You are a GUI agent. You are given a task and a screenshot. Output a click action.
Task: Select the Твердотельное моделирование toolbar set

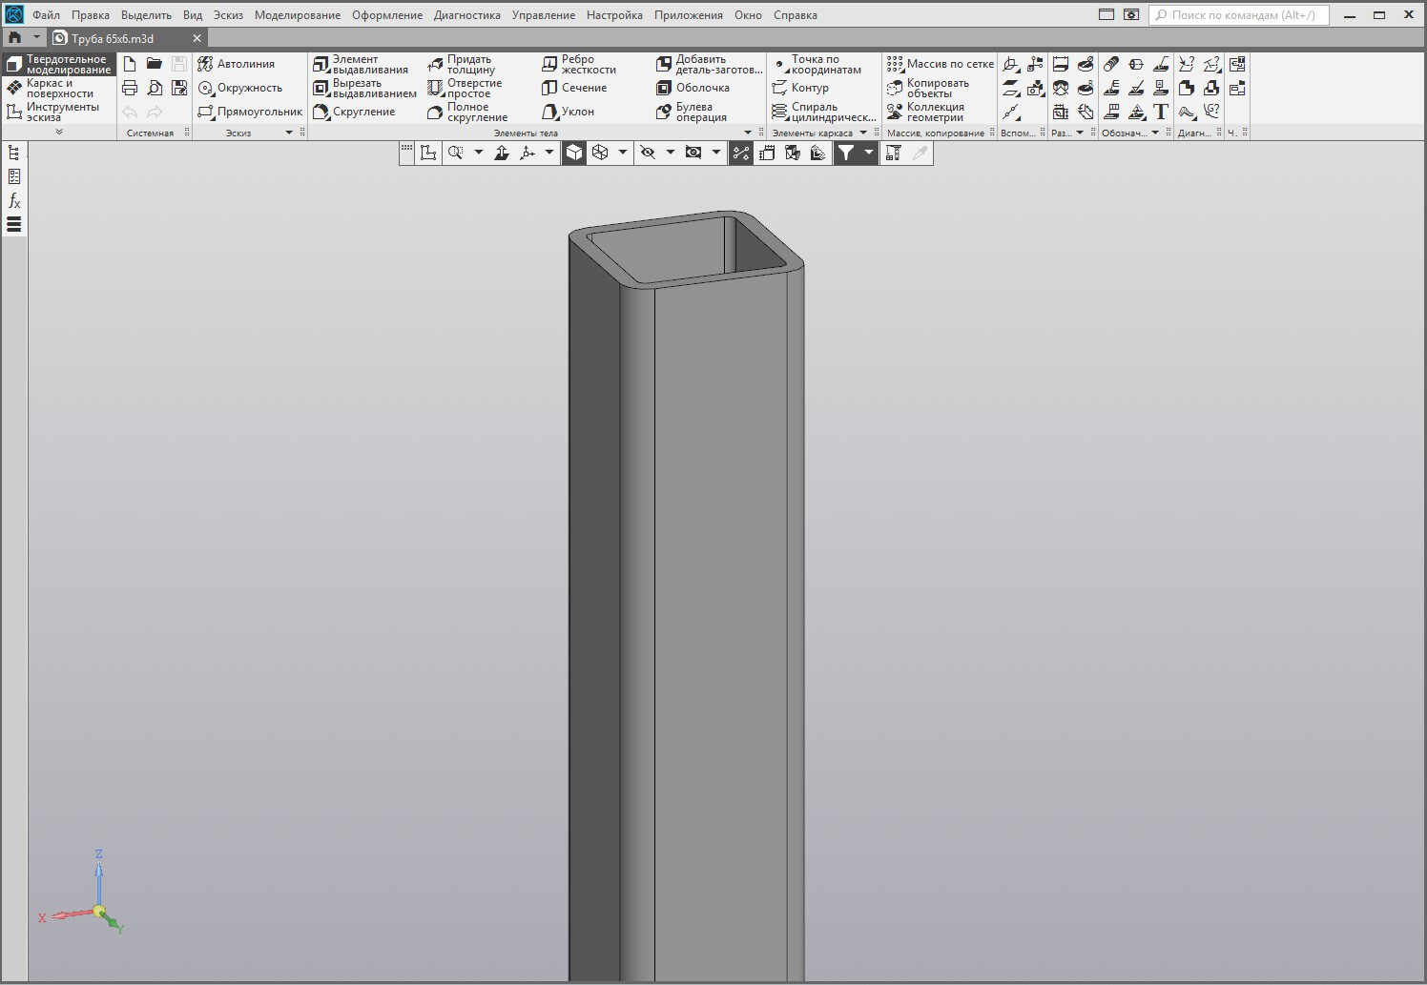point(59,64)
